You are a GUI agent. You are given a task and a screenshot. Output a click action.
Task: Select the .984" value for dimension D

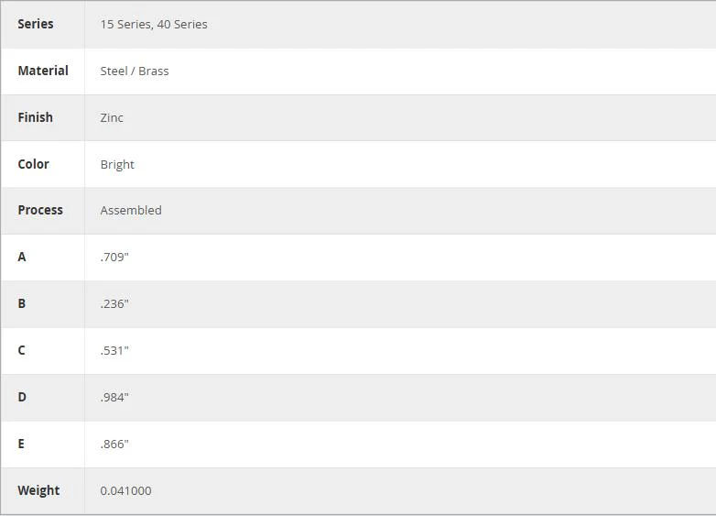[x=114, y=397]
